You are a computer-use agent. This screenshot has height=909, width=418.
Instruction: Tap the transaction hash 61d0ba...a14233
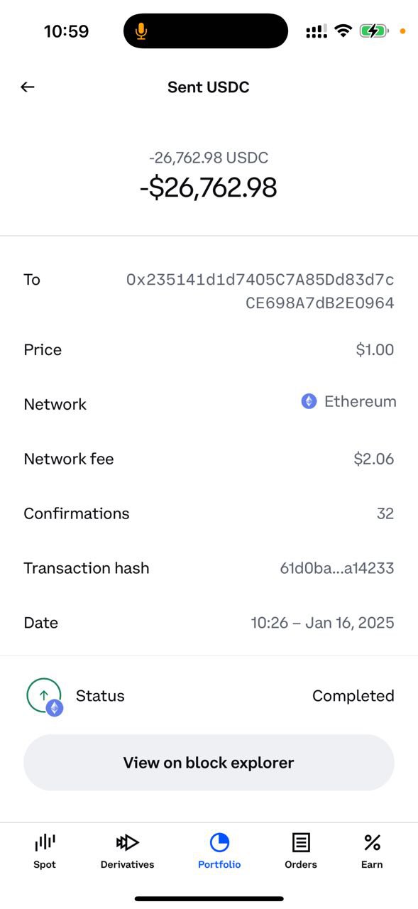tap(337, 568)
